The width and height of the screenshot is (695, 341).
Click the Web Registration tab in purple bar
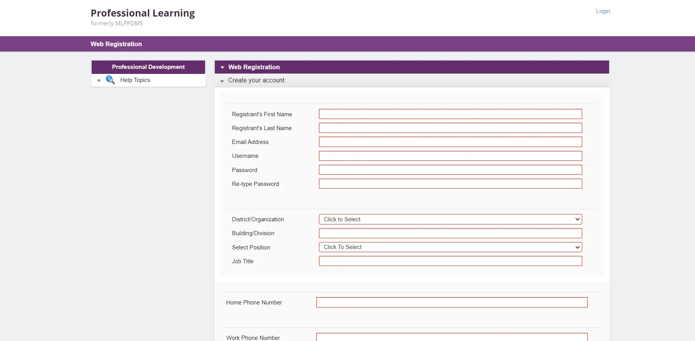[x=116, y=44]
